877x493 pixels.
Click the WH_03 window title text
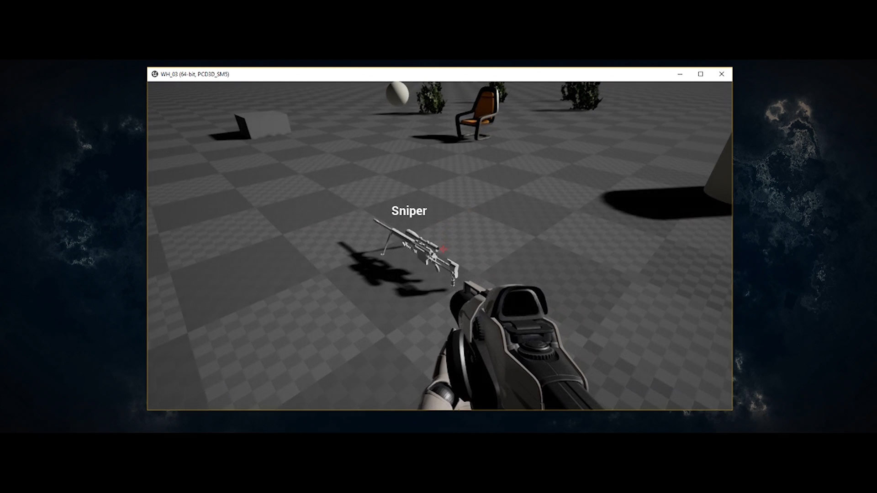195,74
